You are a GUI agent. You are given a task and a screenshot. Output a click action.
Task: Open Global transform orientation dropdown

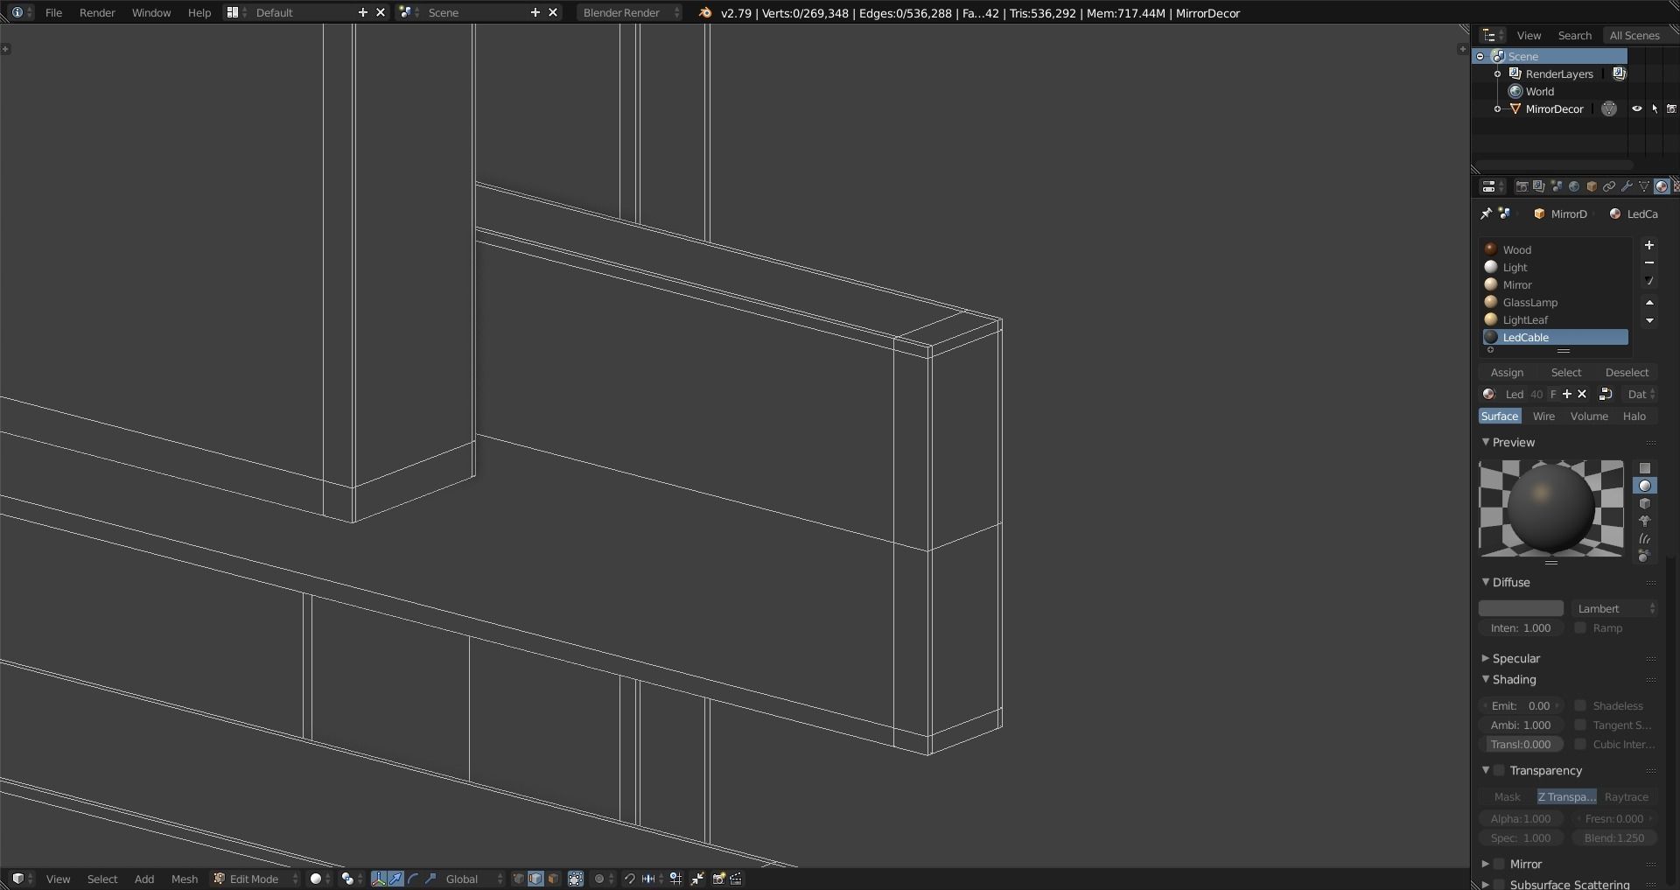click(x=473, y=879)
